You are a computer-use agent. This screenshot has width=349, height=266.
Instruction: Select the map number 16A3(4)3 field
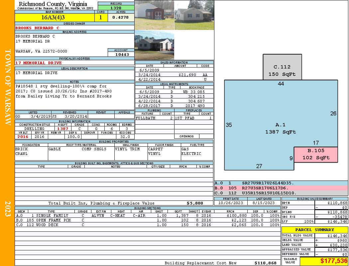pos(55,17)
